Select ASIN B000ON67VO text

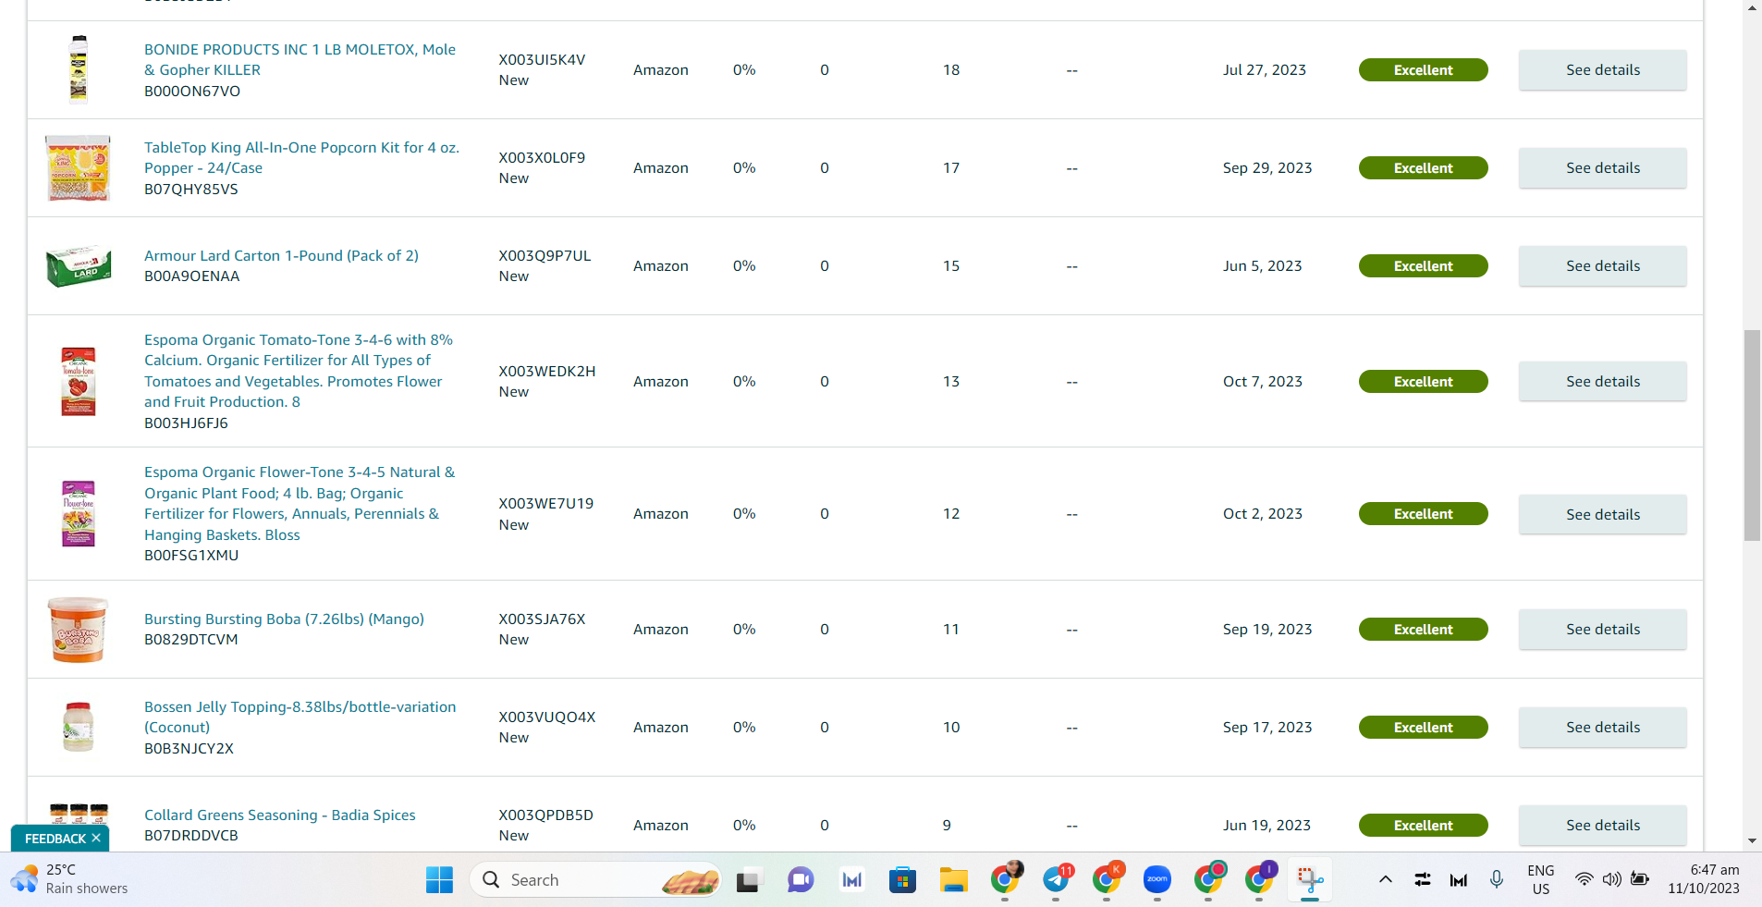click(x=192, y=91)
